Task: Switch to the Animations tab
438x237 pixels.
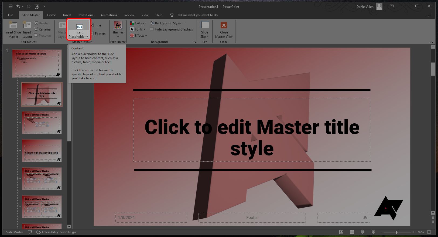Action: (109, 15)
